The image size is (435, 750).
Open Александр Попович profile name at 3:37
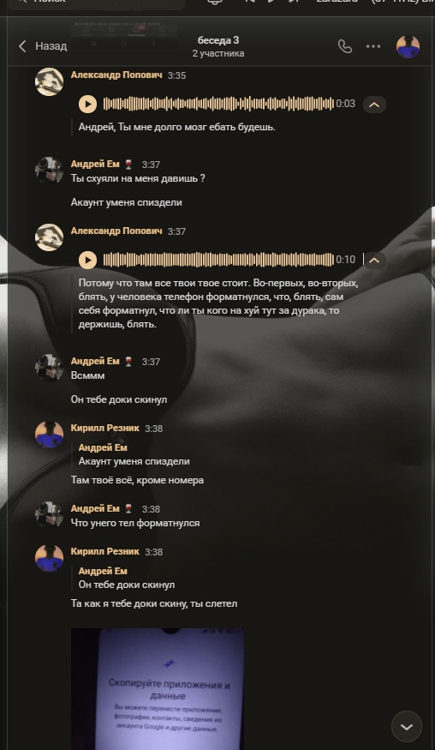click(x=116, y=231)
